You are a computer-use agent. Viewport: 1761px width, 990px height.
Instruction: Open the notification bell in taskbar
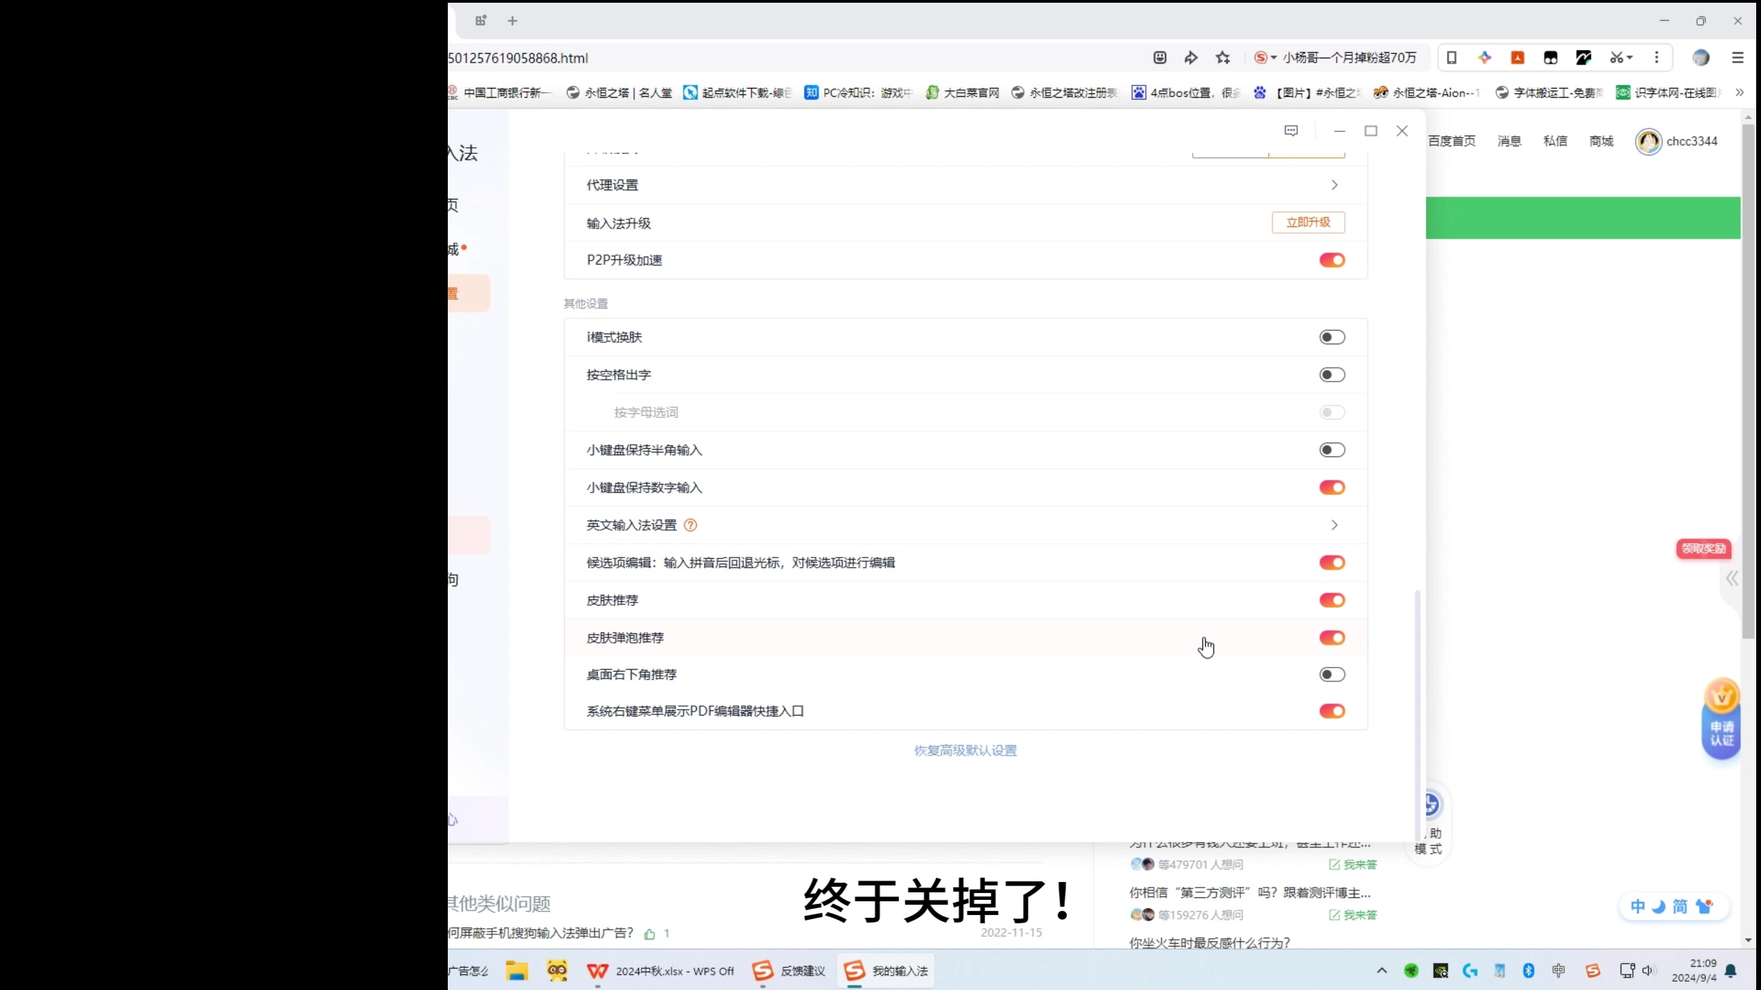(1731, 971)
